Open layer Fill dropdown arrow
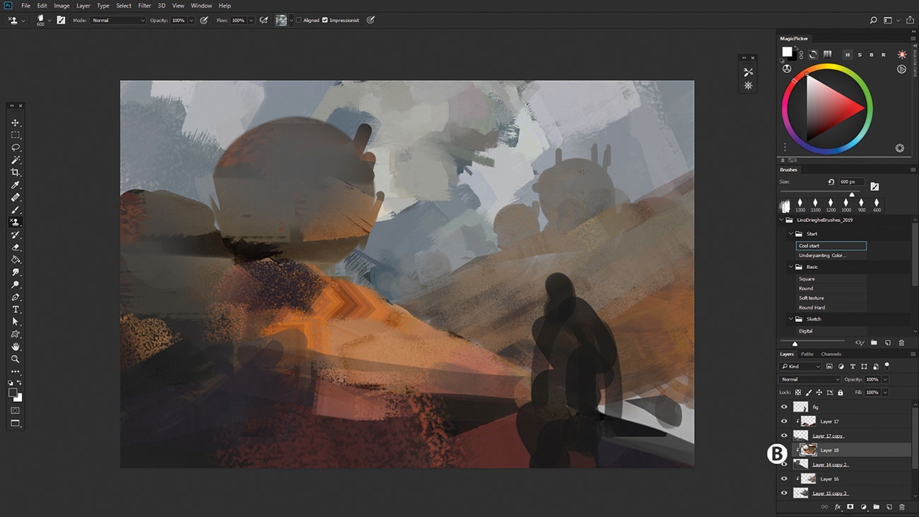The image size is (919, 517). click(885, 392)
